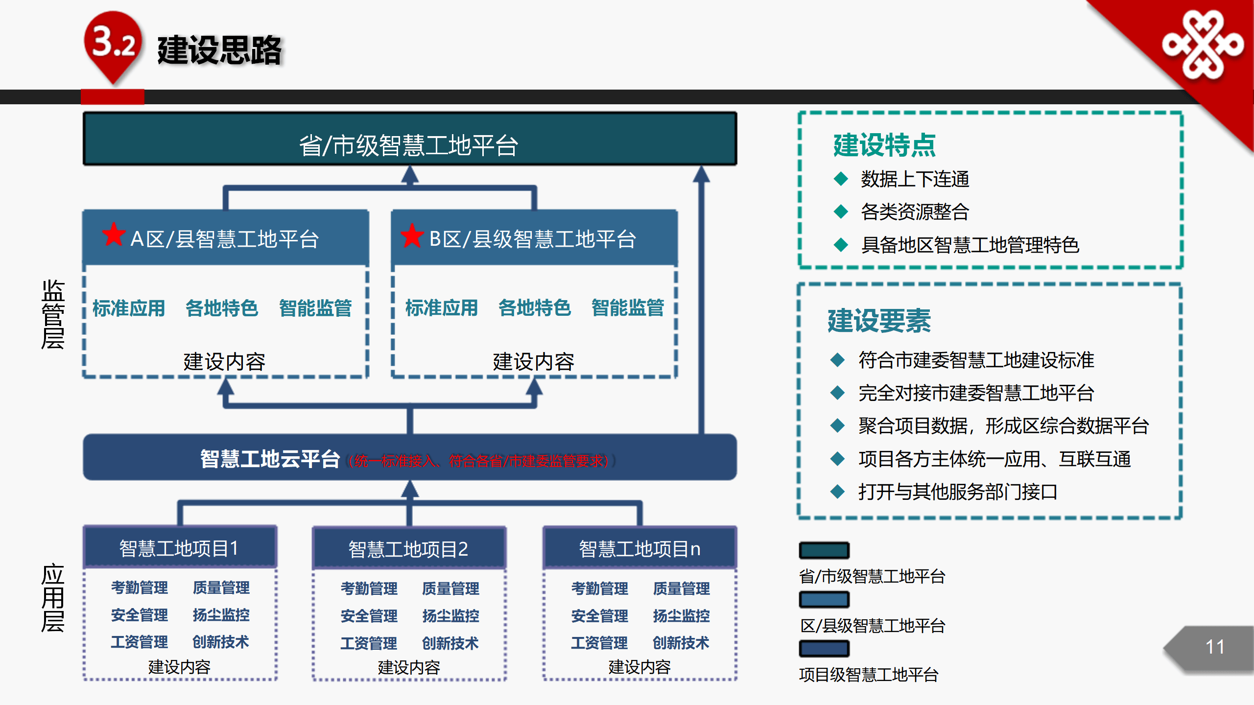The width and height of the screenshot is (1254, 705).
Task: Click the 建设思路 slide title
Action: click(219, 50)
